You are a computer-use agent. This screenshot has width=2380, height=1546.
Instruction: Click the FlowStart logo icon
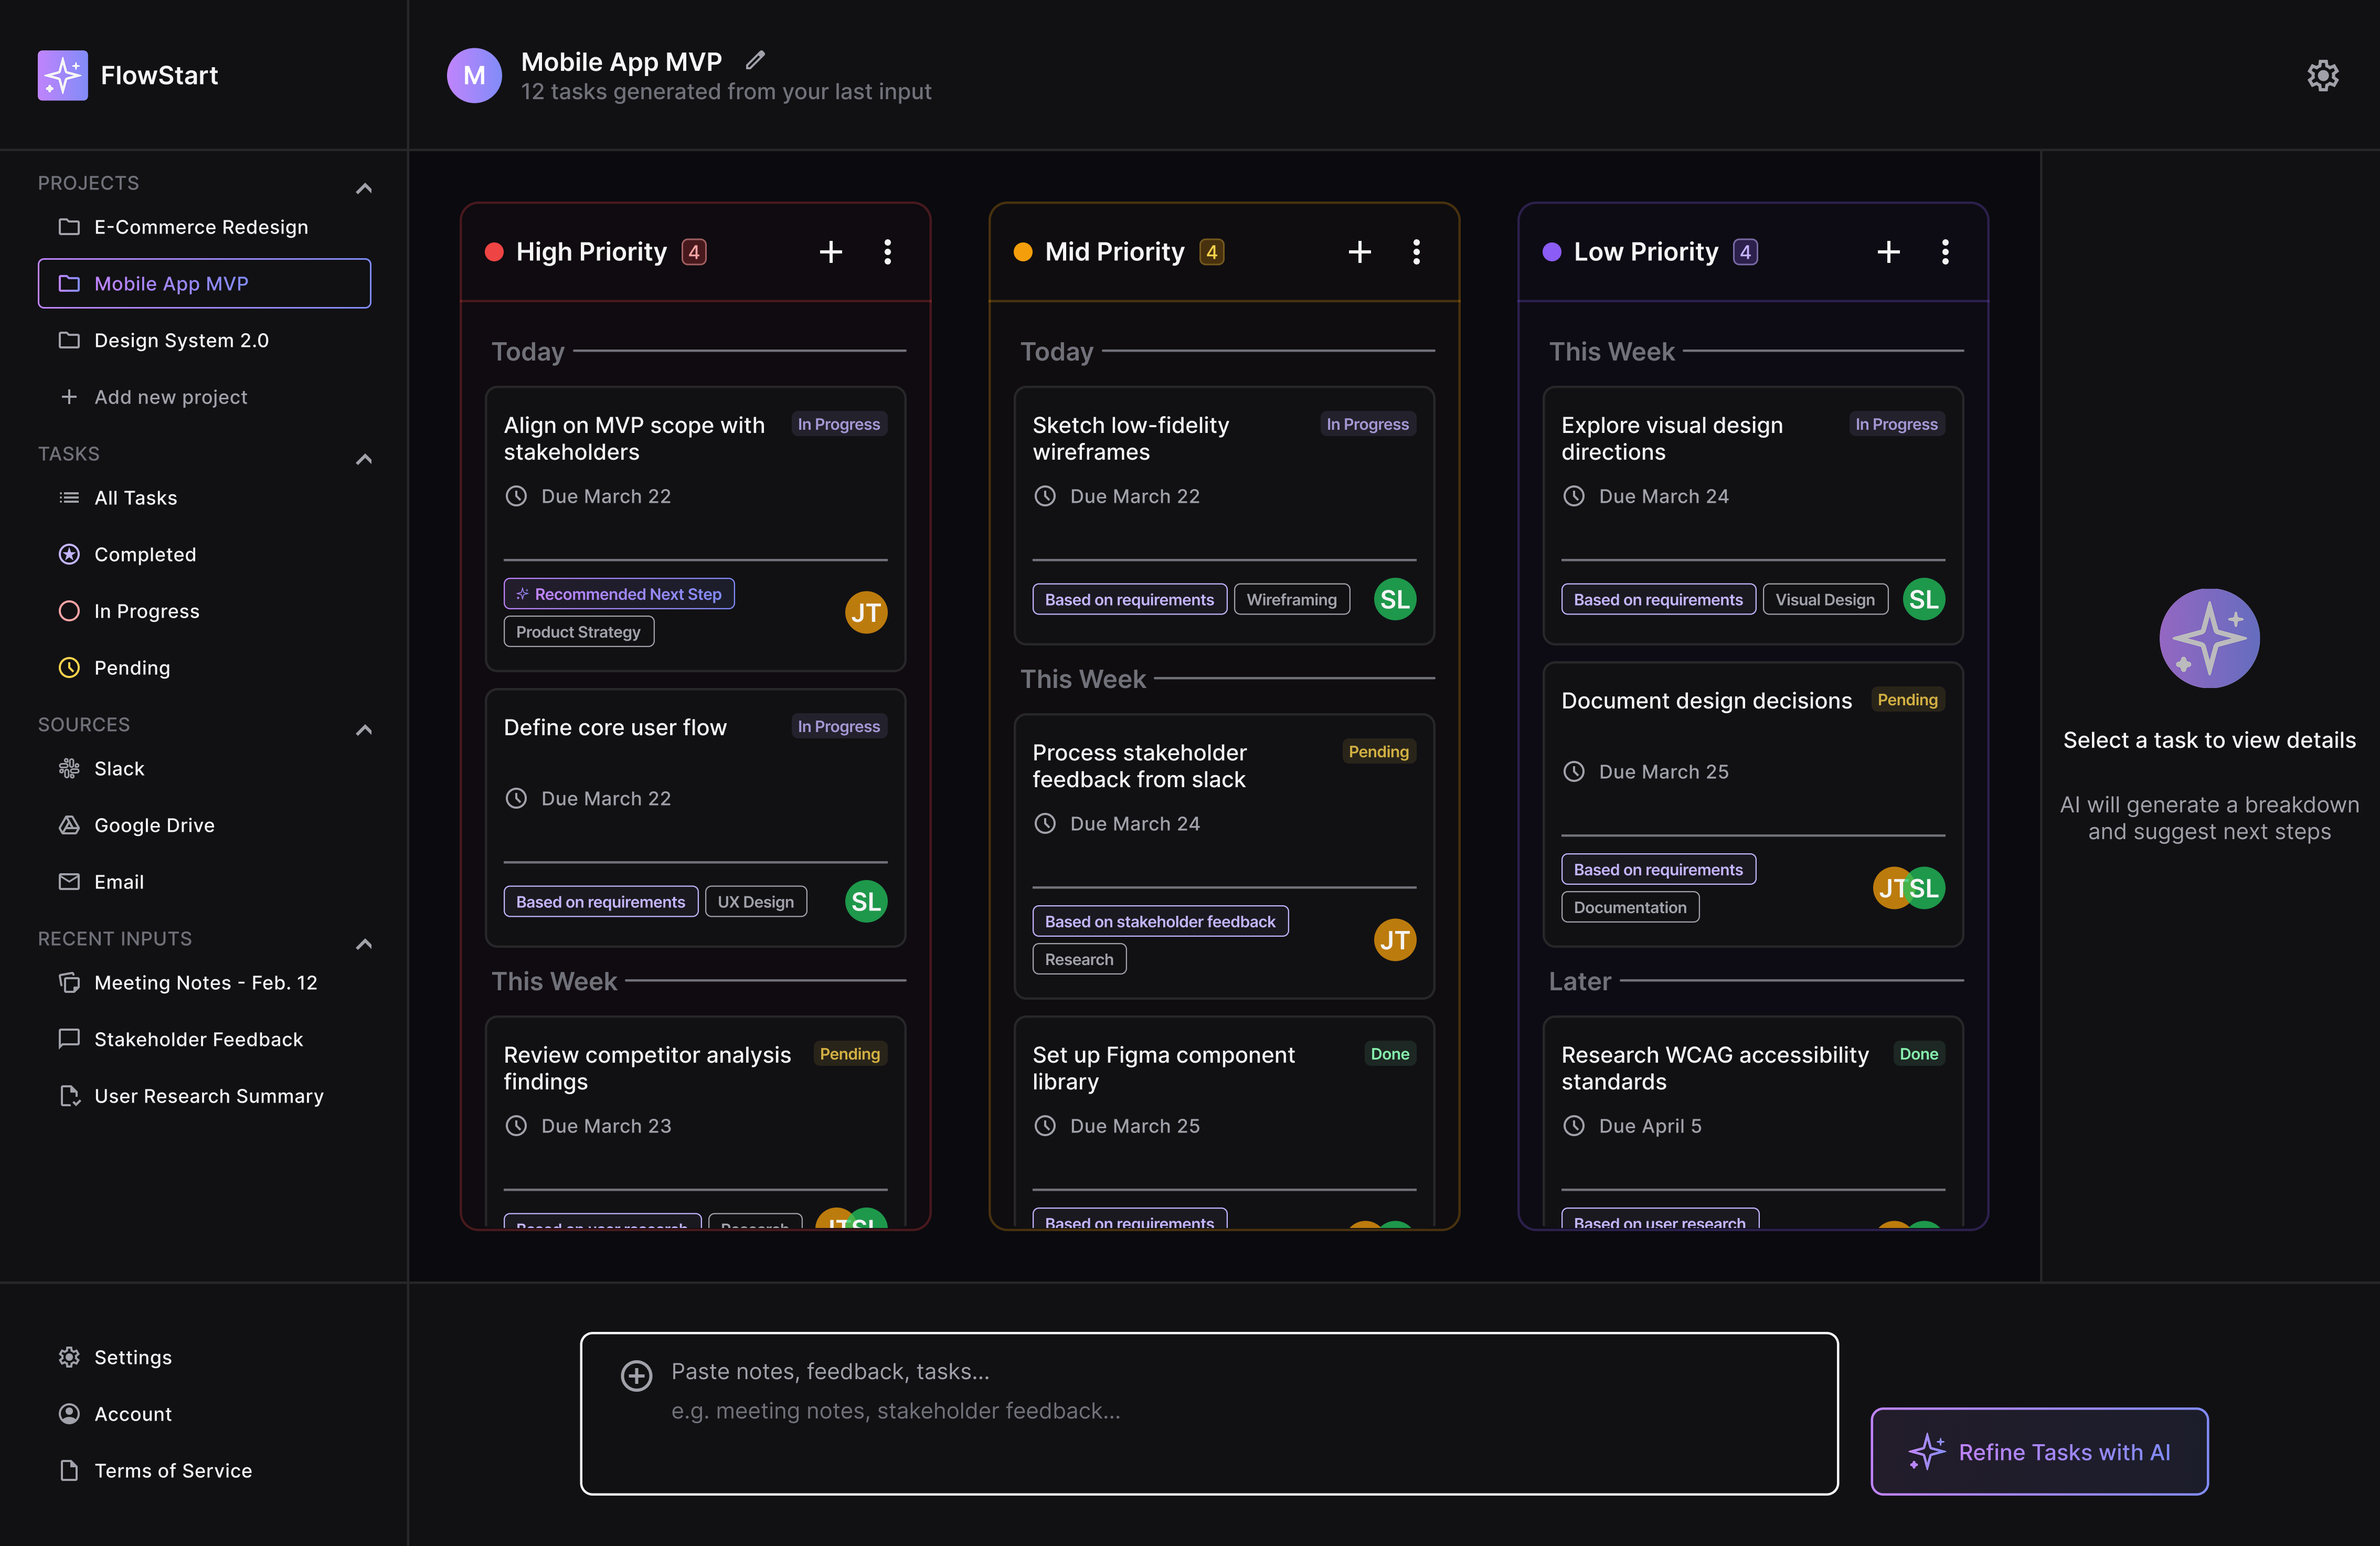point(63,76)
